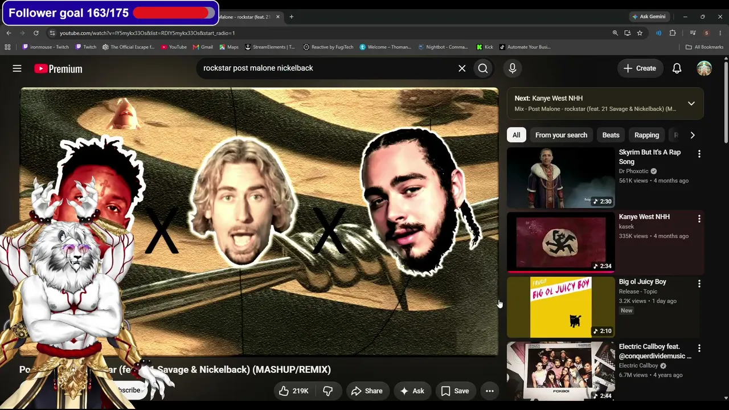Open the Kick bookmark
Viewport: 729px width, 410px height.
click(x=485, y=47)
